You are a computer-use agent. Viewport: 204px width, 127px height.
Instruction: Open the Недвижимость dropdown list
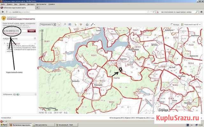click(48, 24)
